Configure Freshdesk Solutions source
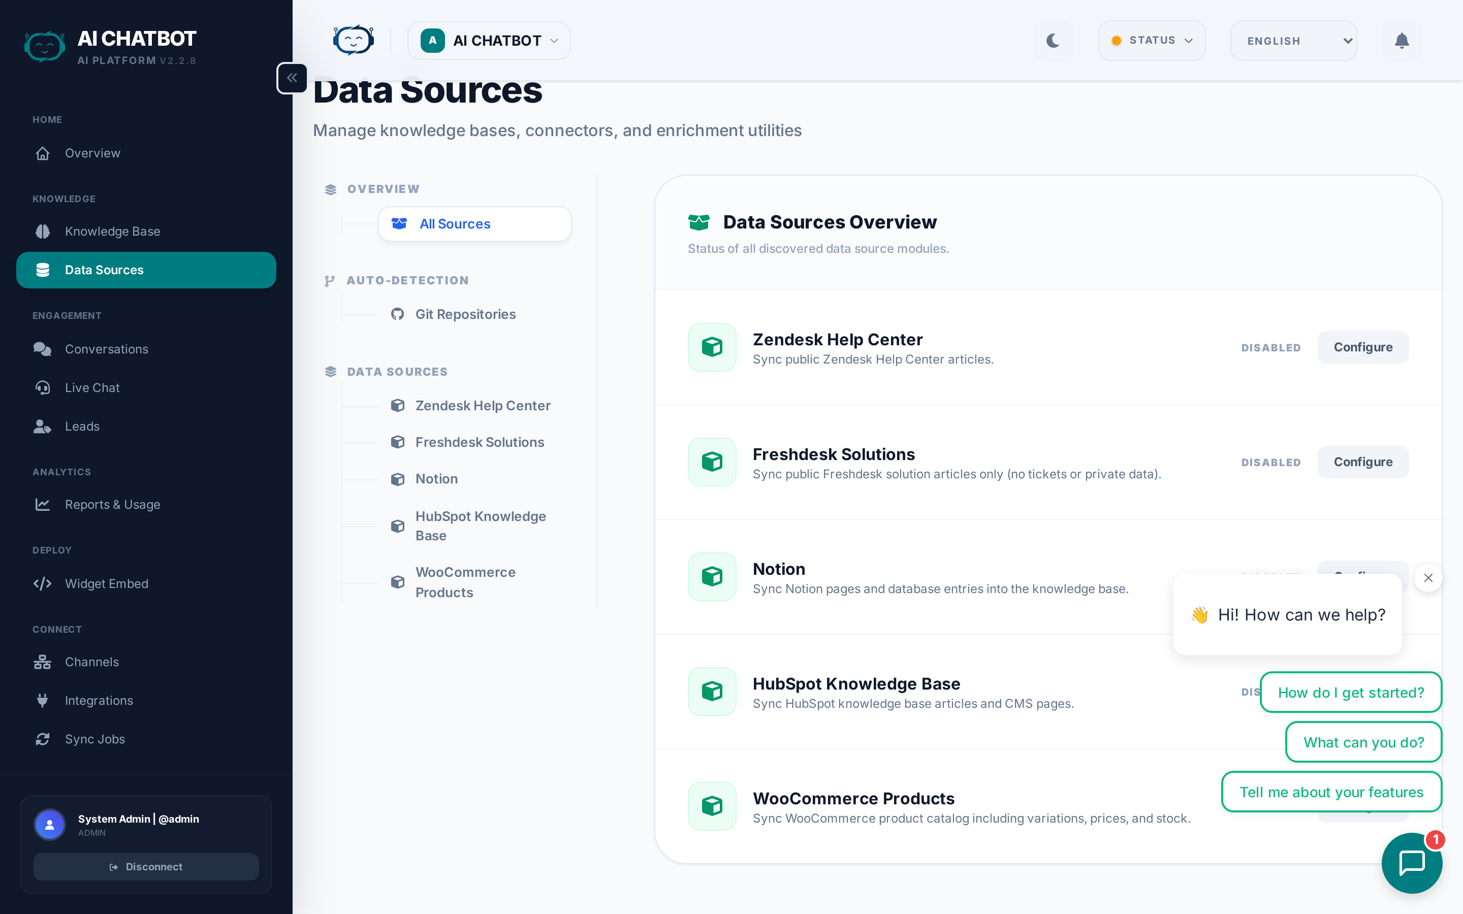This screenshot has height=914, width=1463. coord(1362,462)
